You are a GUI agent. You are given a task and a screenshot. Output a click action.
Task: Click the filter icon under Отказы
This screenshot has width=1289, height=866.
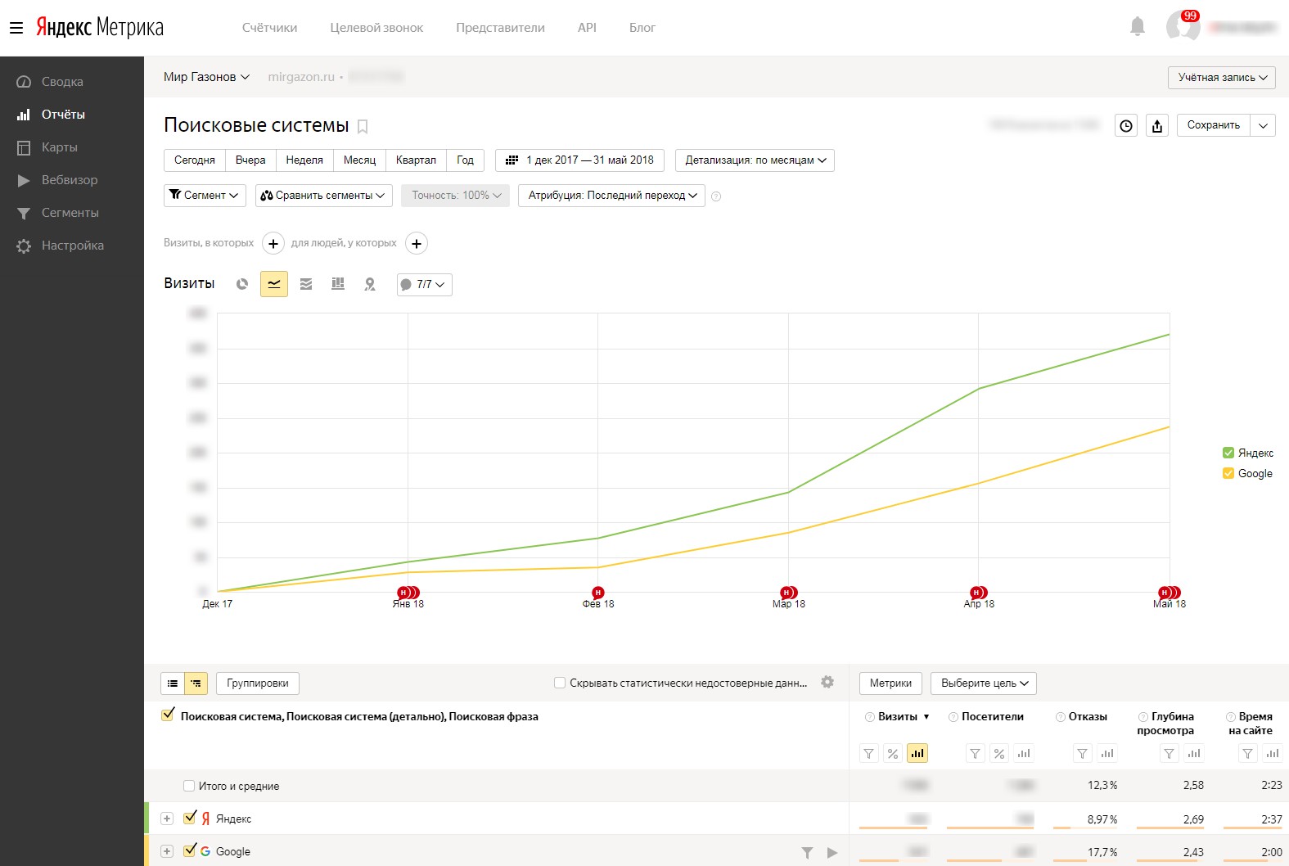(1083, 753)
